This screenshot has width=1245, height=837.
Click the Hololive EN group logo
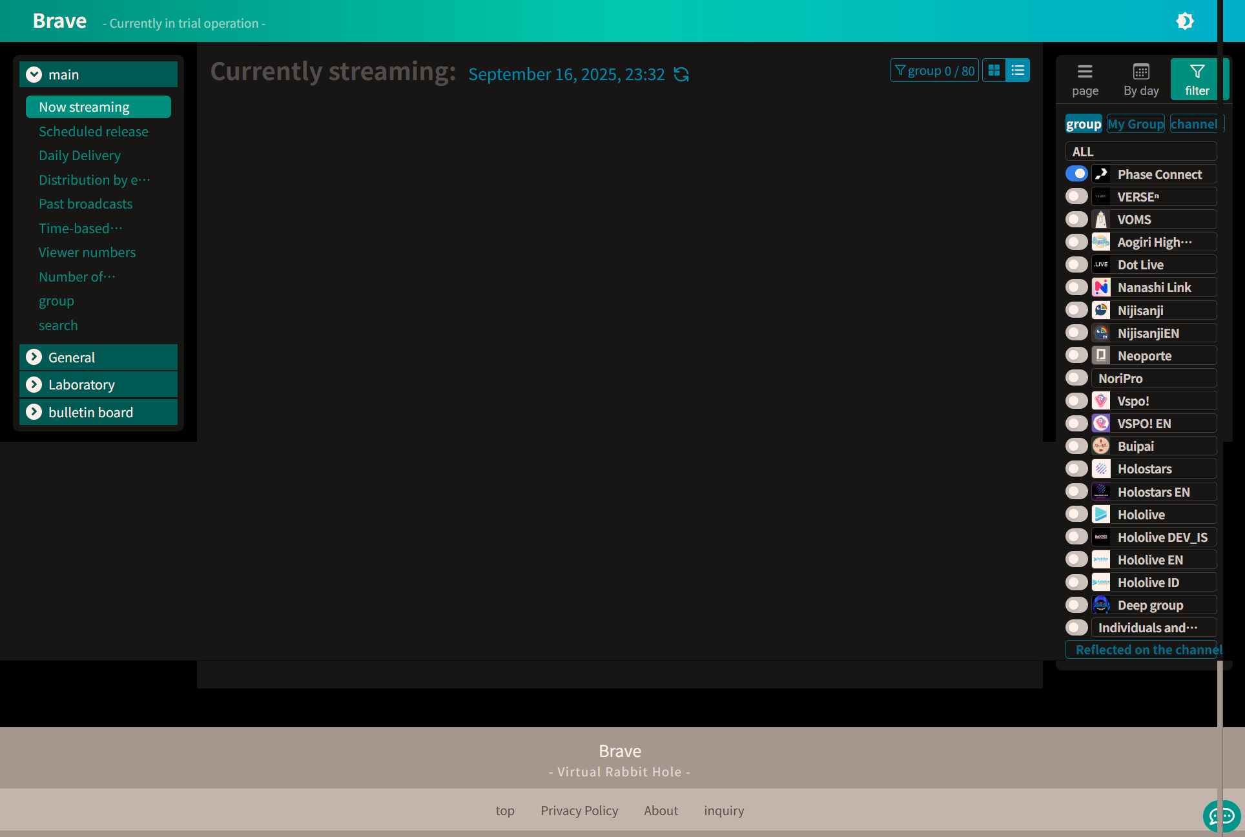click(x=1101, y=559)
